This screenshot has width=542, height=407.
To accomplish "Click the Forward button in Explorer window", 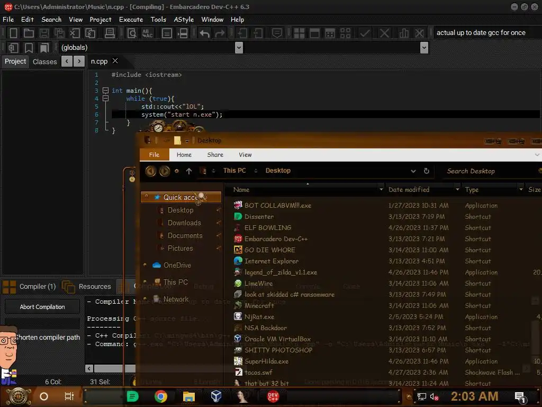I will (x=165, y=171).
